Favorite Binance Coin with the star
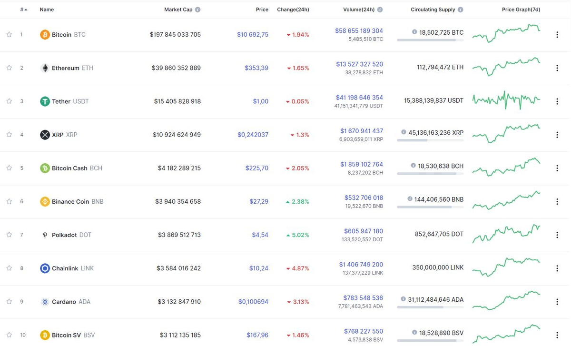This screenshot has height=346, width=571. pyautogui.click(x=9, y=201)
